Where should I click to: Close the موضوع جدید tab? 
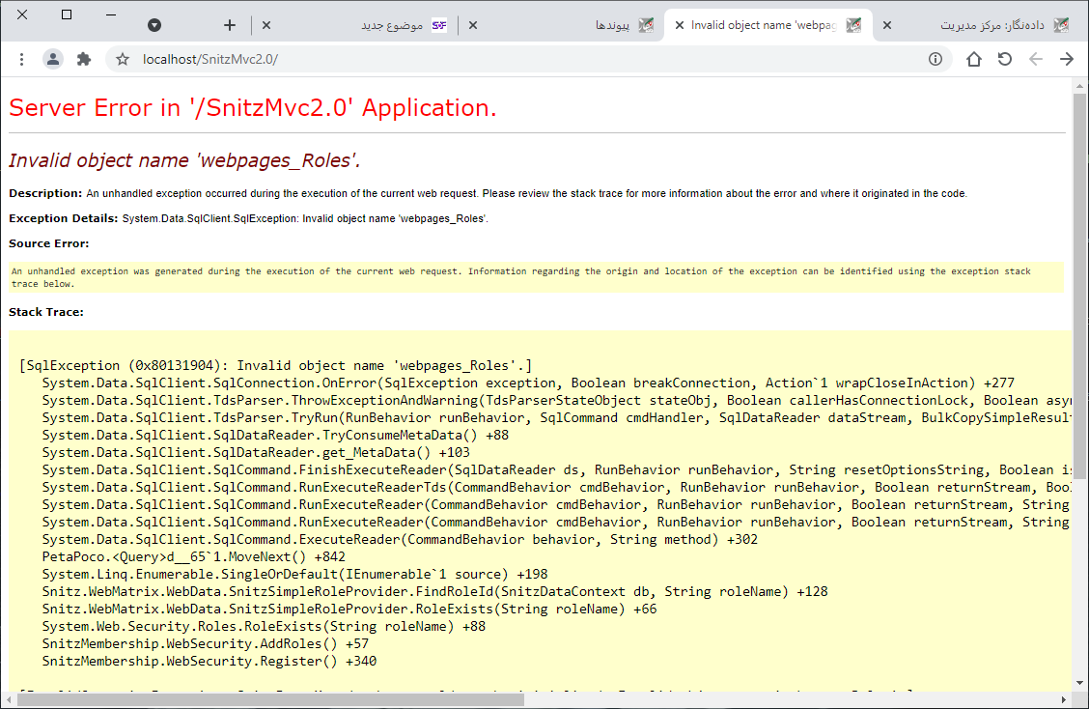coord(266,25)
